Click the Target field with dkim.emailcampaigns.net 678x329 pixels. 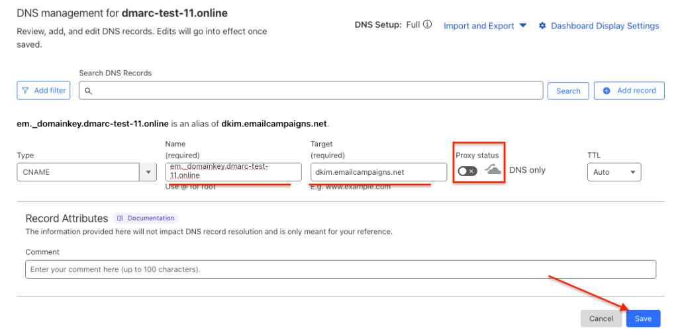coord(378,172)
